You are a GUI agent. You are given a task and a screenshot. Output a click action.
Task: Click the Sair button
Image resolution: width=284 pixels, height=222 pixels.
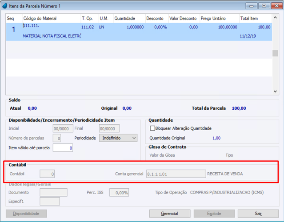pos(258,214)
